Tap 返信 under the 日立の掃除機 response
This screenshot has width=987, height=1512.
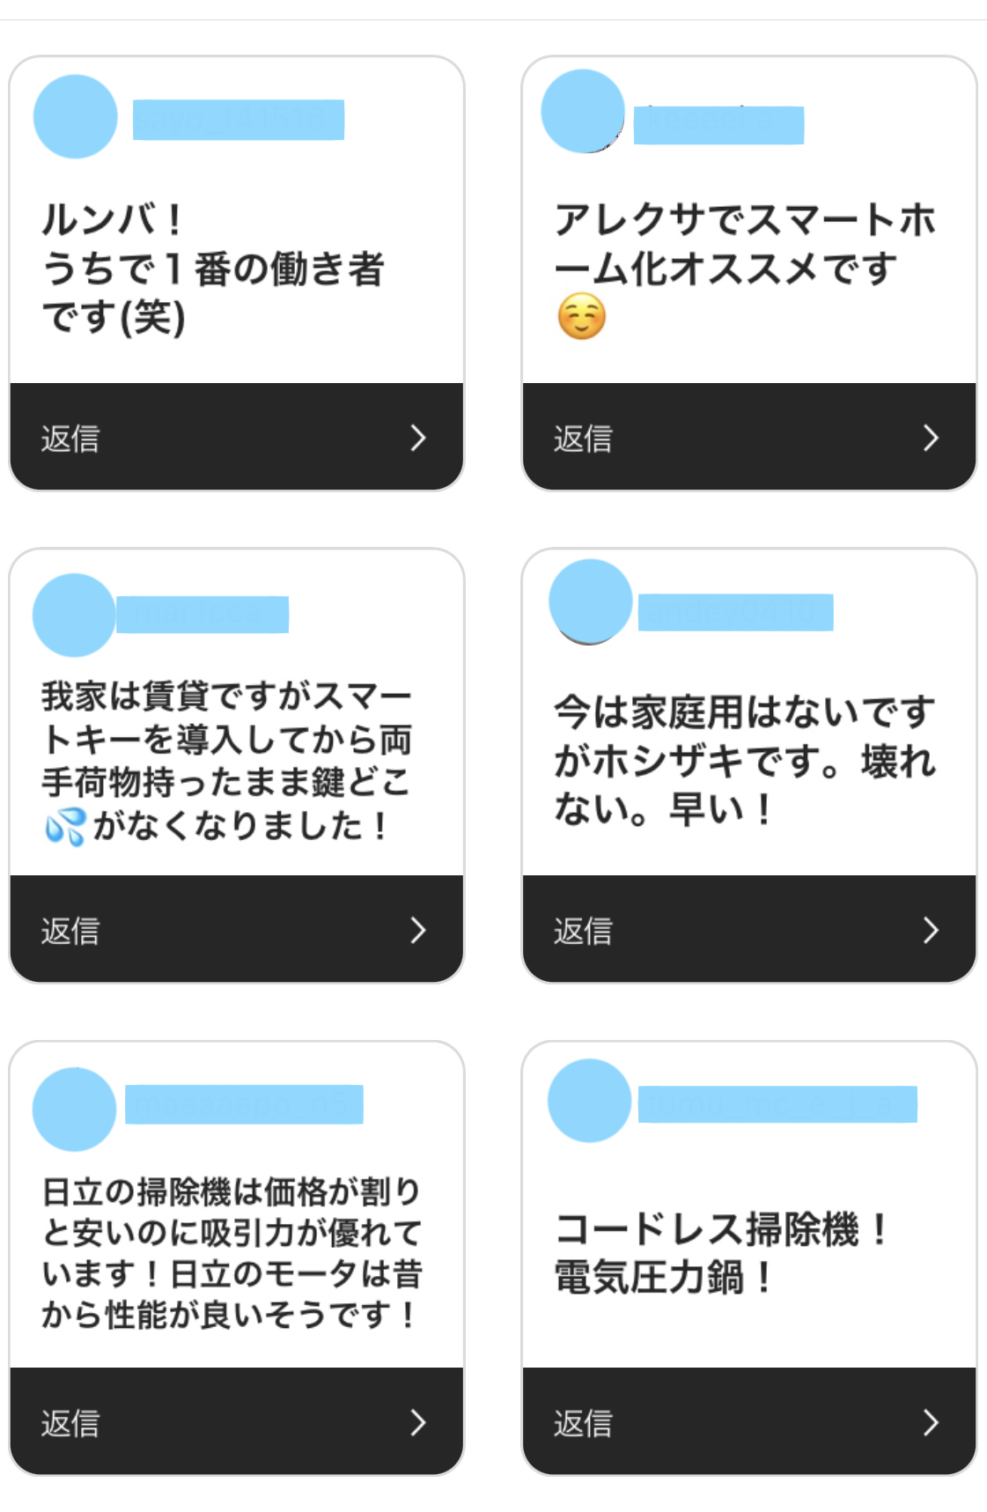point(70,1423)
